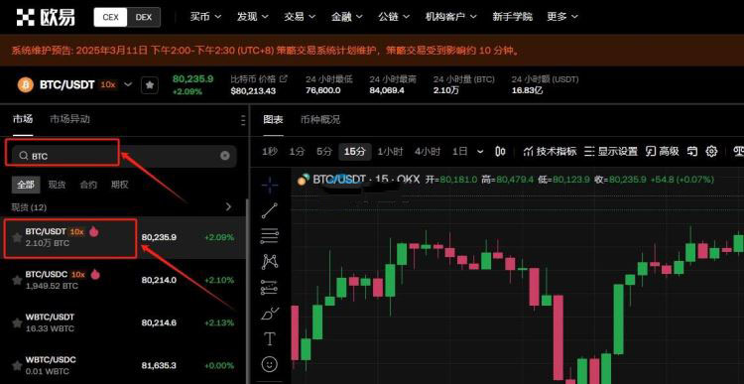Click the BTC market search field
Screen dimensions: 744x384
121,156
